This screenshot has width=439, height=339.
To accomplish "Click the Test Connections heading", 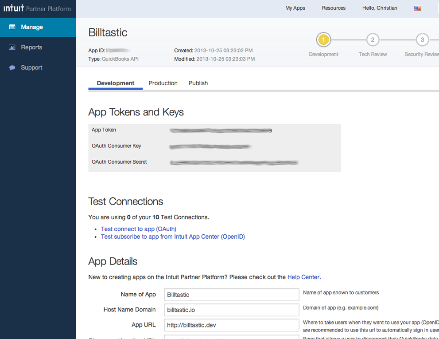I will pos(126,201).
